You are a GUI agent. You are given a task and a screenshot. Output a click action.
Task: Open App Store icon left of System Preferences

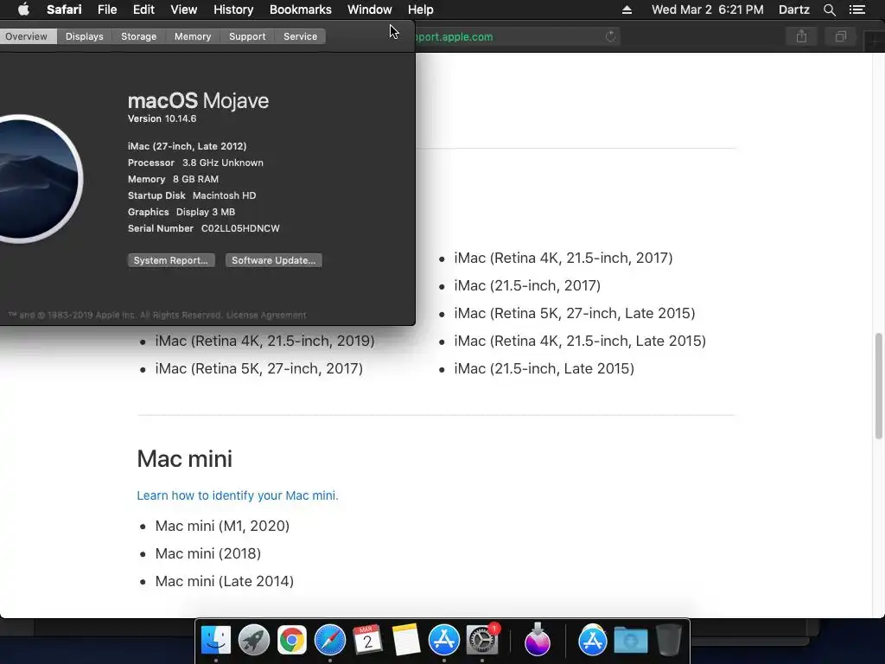point(443,641)
